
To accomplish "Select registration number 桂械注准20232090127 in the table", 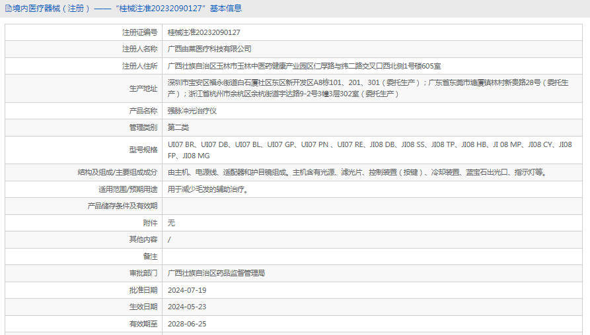I will point(204,33).
